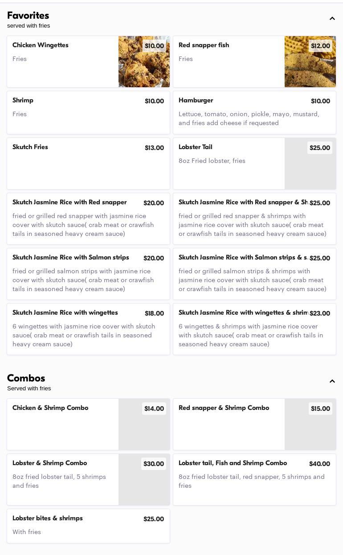The image size is (343, 555).
Task: Pick the $23.00 wingettes & shrimps rice item
Action: pos(254,329)
